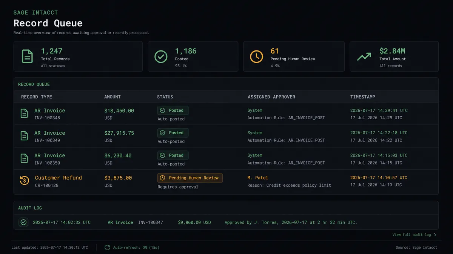Image resolution: width=453 pixels, height=254 pixels.
Task: Click the $27,915.75 amount
Action: (x=119, y=133)
